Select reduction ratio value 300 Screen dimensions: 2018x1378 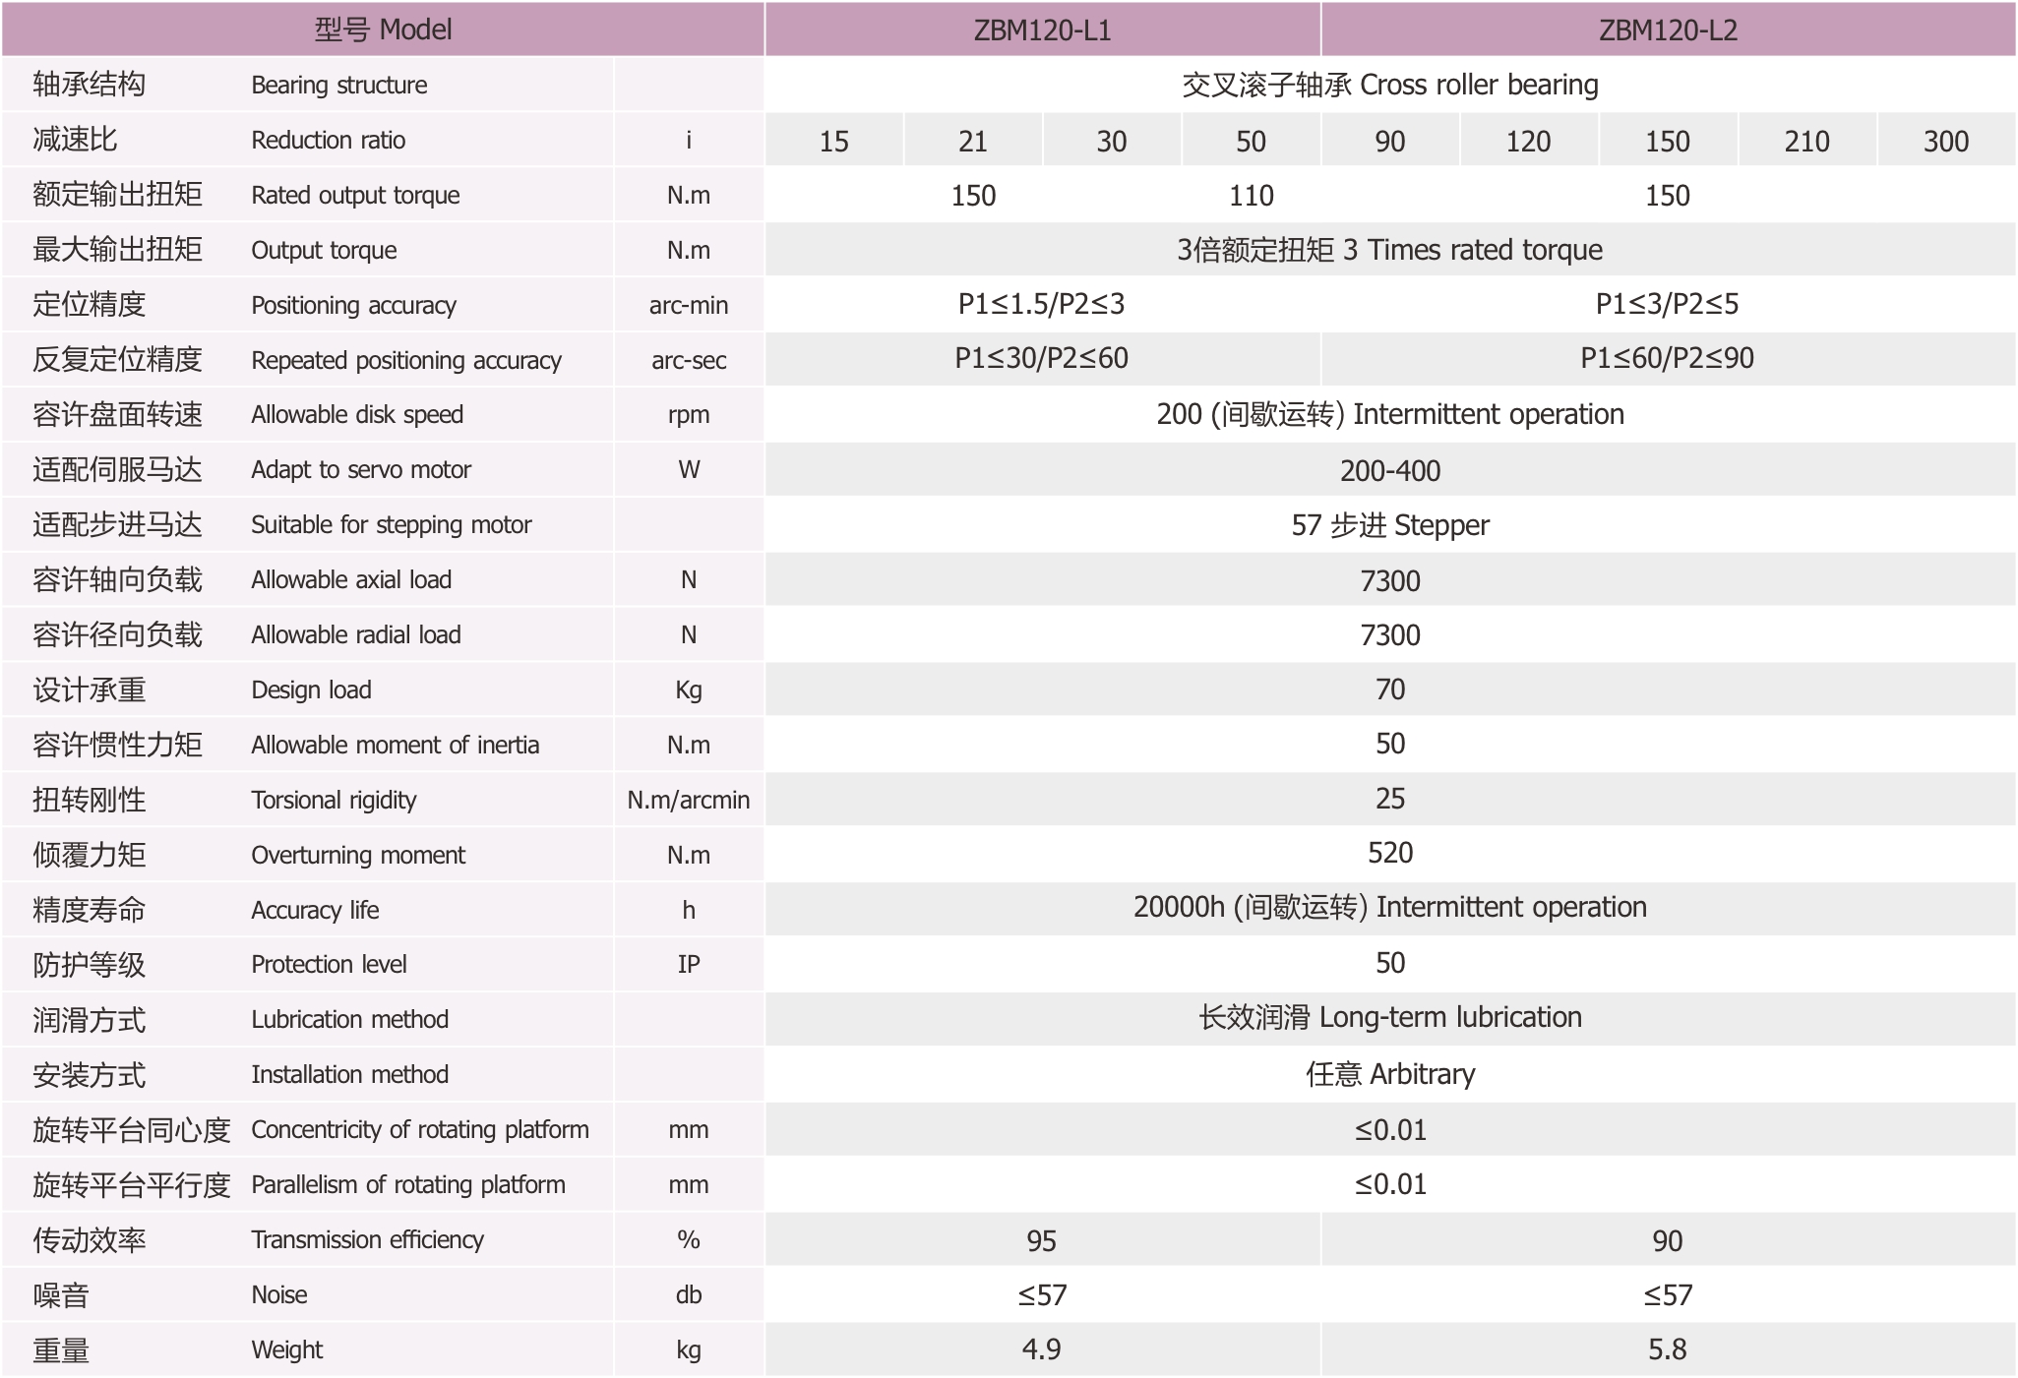coord(1944,140)
